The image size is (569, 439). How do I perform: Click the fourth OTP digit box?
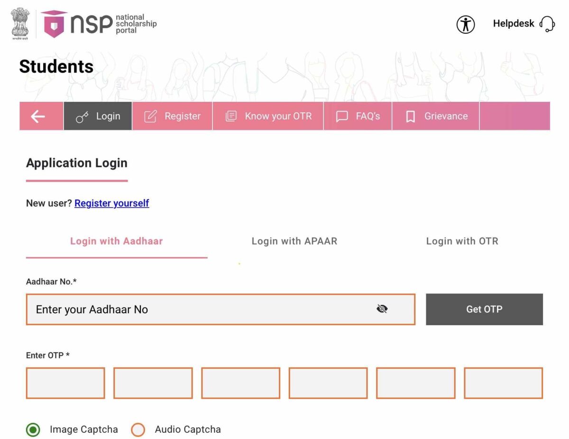pos(328,383)
